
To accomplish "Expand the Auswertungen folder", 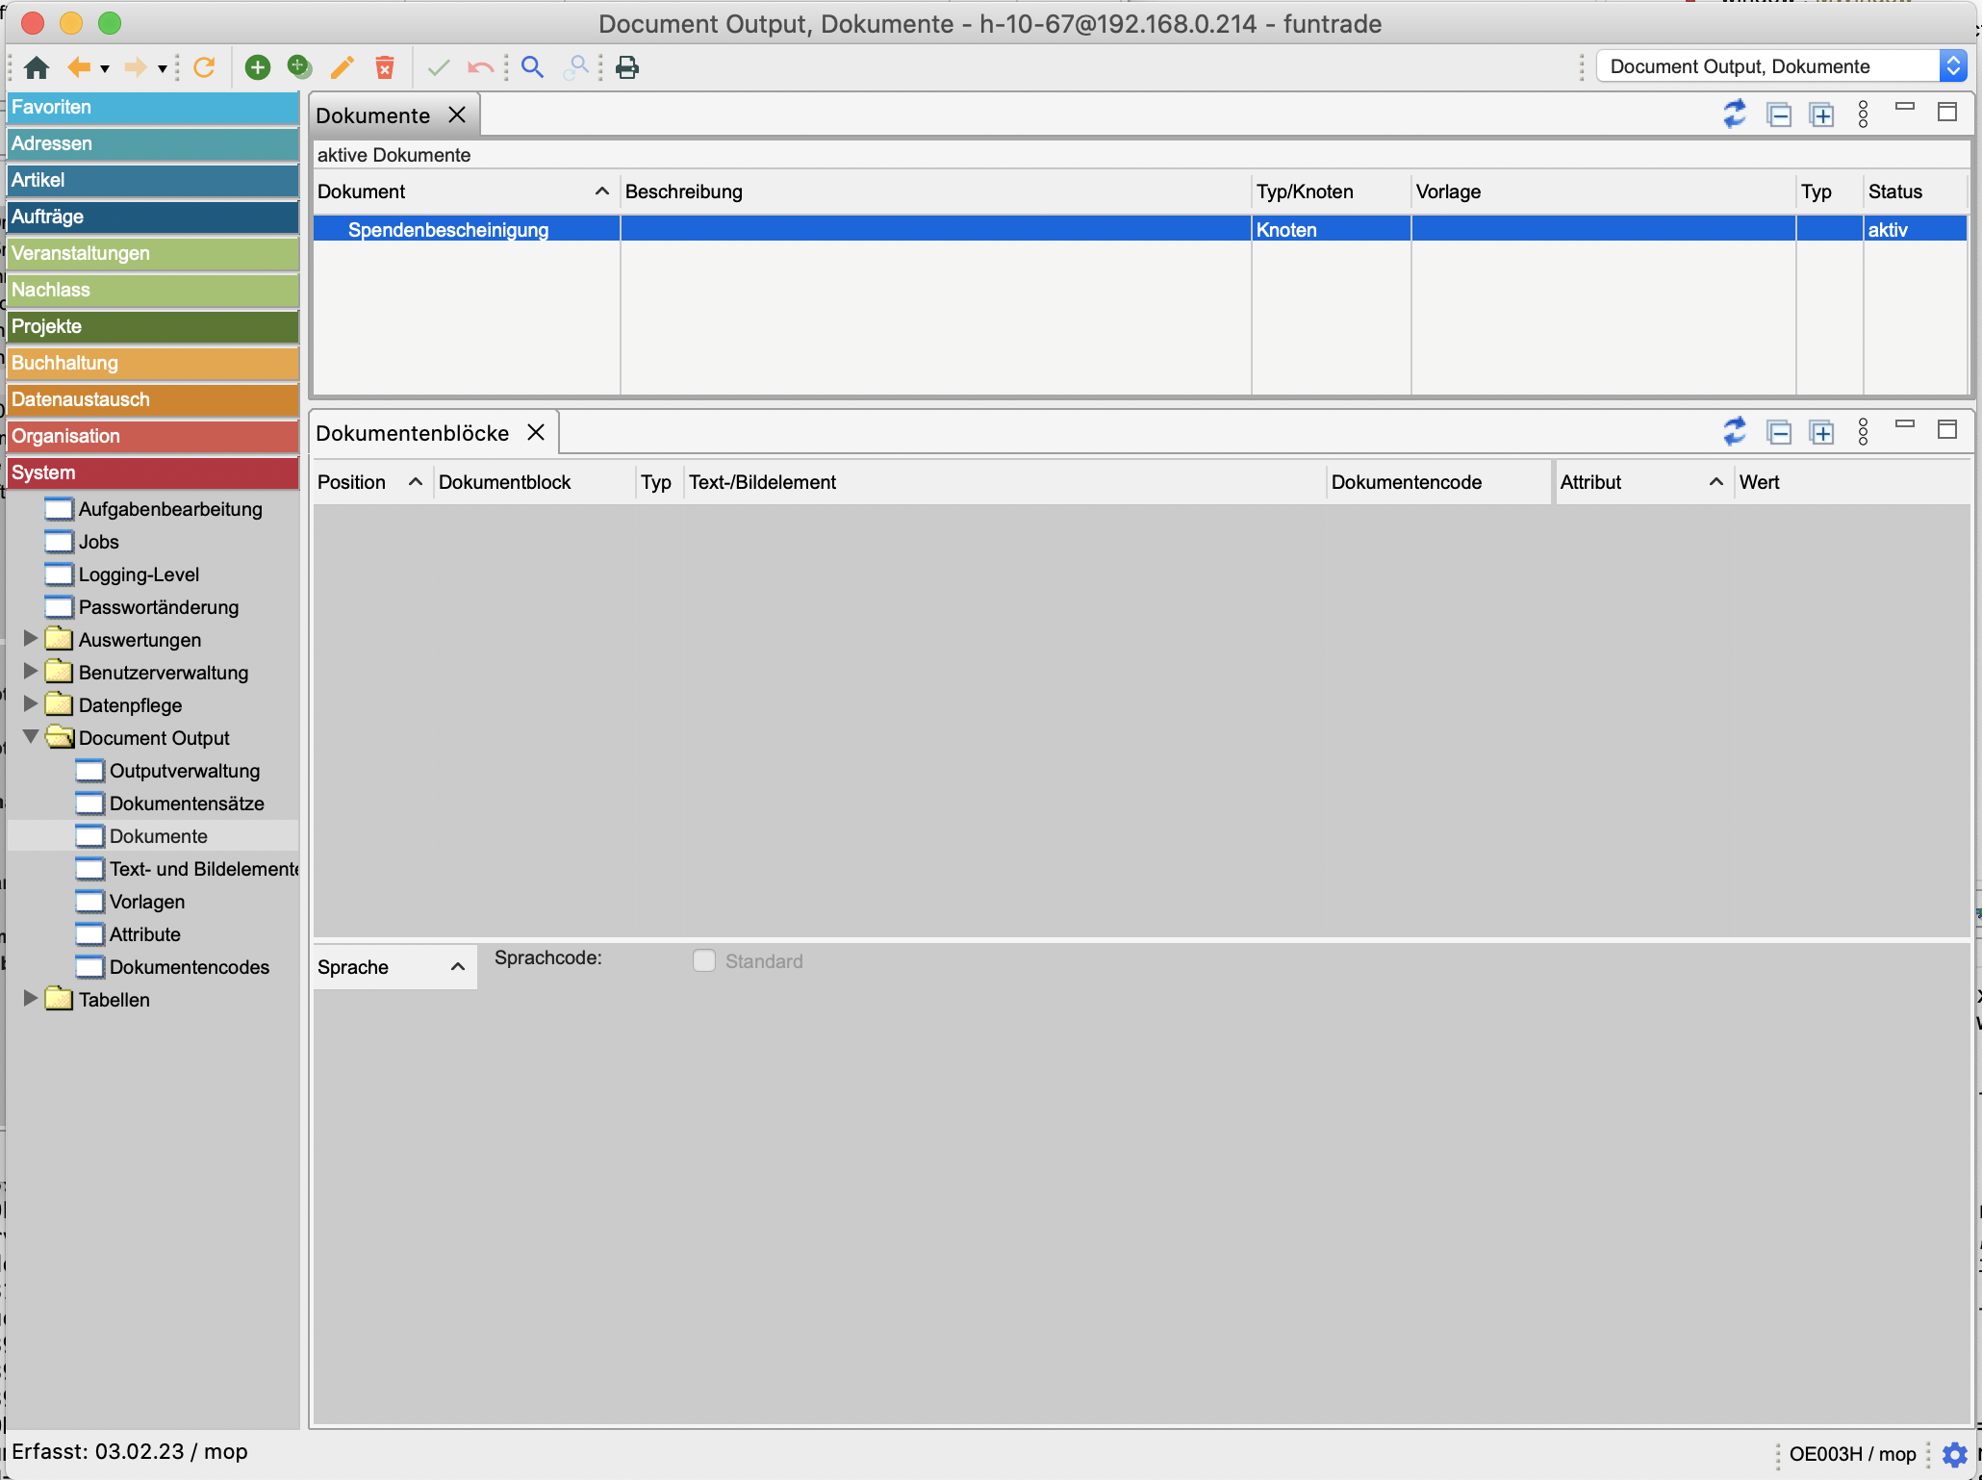I will tap(31, 639).
